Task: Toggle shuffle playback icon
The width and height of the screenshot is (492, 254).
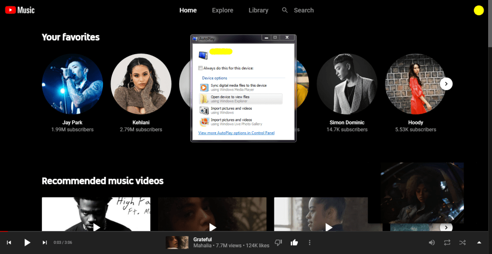Action: pos(462,242)
